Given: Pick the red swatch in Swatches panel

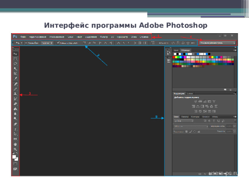Looking at the screenshot, I should 174,57.
